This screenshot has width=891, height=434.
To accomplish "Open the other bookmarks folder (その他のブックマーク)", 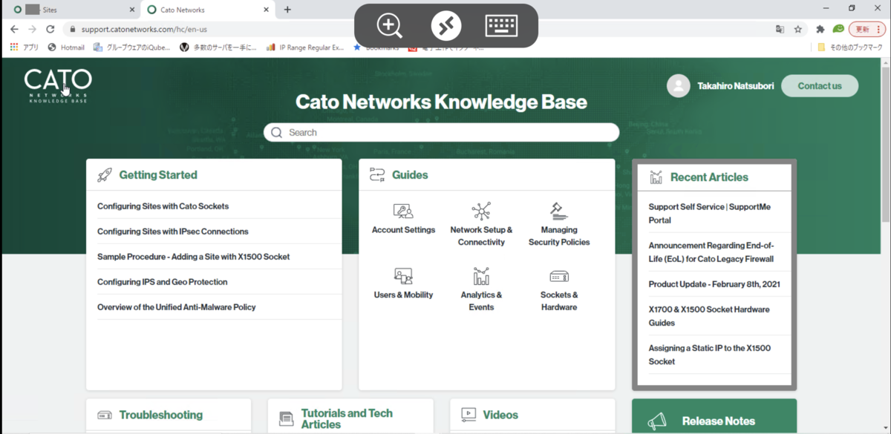I will point(850,47).
